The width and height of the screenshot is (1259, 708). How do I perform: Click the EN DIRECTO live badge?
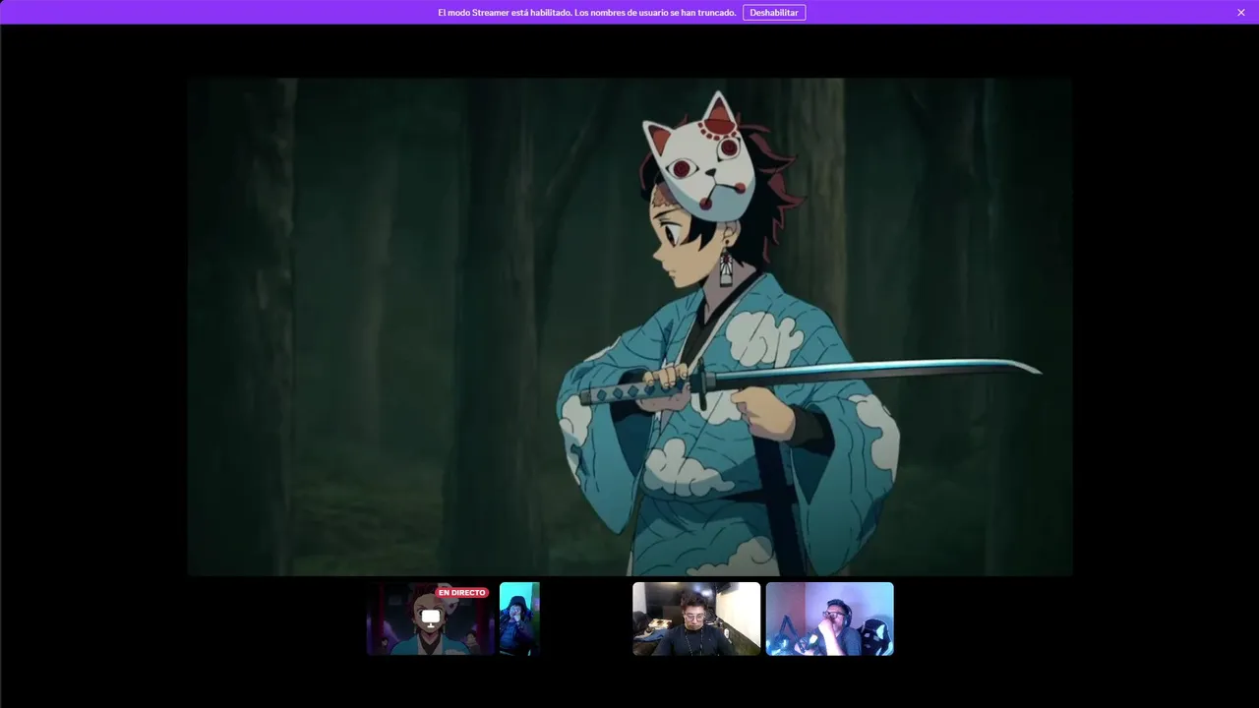tap(462, 593)
